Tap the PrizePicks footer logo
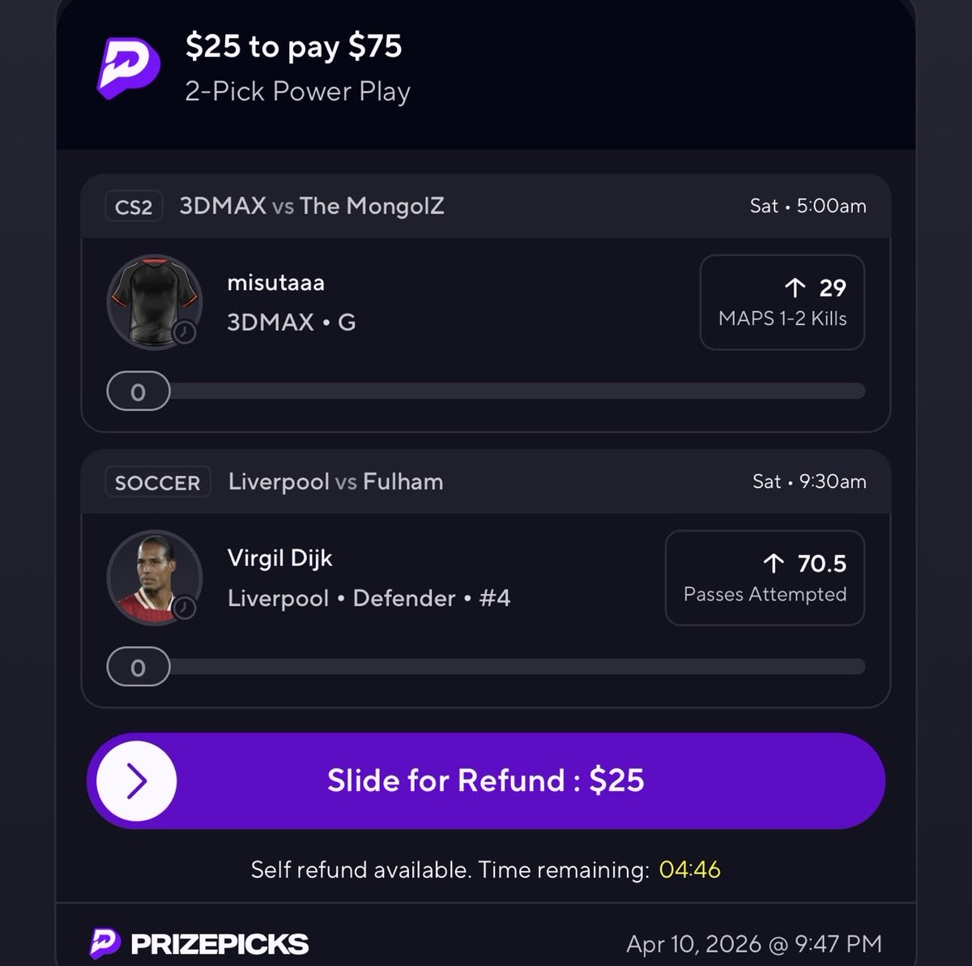The width and height of the screenshot is (972, 966). point(199,943)
